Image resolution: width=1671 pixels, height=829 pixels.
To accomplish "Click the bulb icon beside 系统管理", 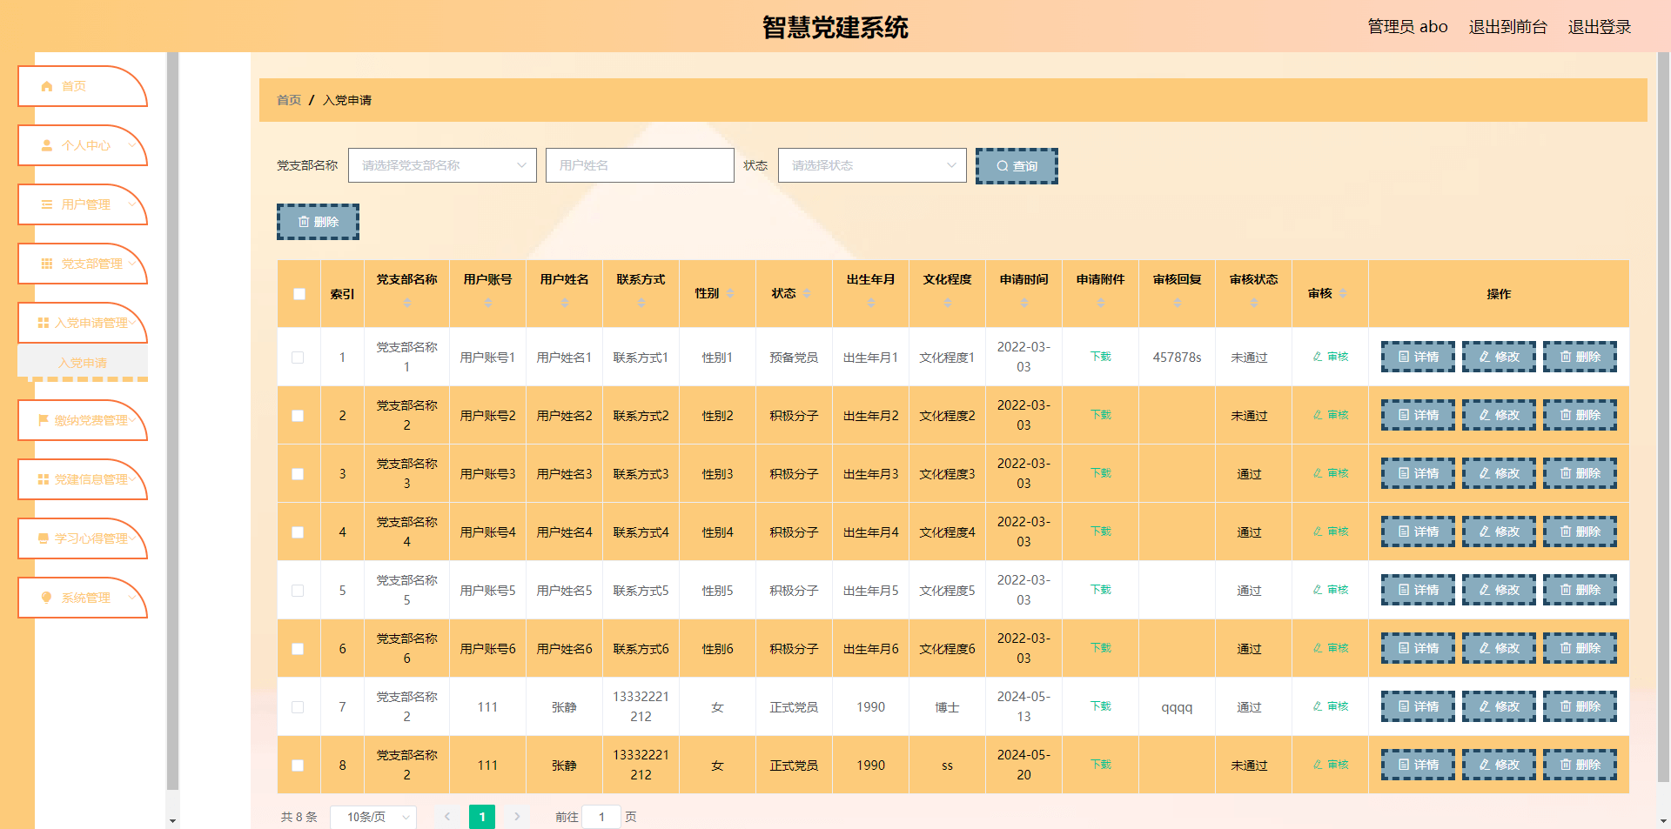I will 47,598.
